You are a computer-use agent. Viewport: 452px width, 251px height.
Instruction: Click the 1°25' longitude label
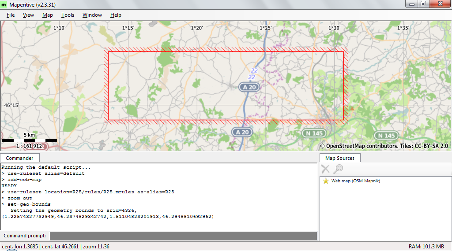click(265, 28)
